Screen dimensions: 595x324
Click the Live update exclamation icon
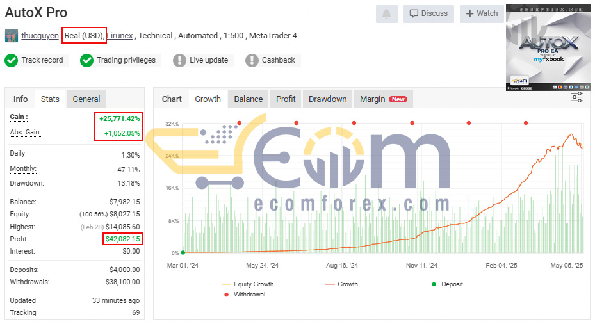179,60
